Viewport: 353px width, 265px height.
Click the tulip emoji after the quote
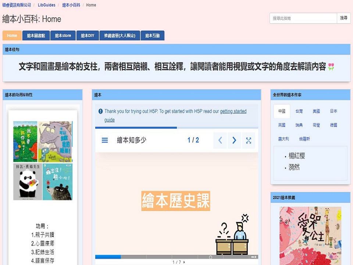coord(331,67)
